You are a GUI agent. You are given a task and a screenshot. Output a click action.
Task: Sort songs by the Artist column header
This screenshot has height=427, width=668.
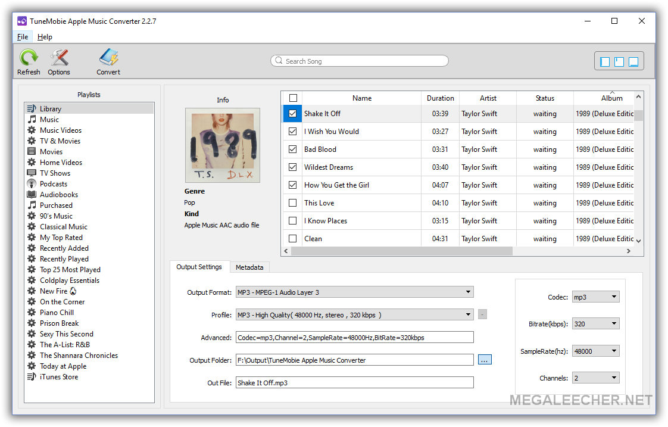[488, 98]
